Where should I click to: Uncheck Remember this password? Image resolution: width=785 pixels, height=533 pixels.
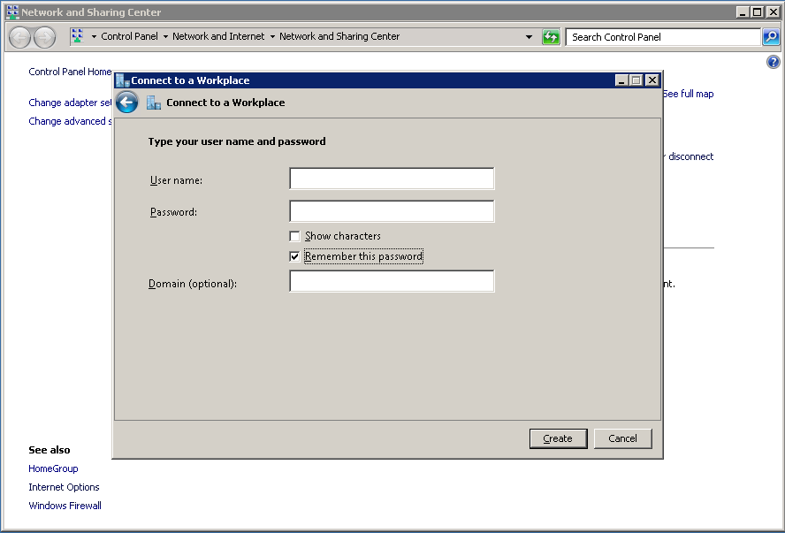click(294, 256)
